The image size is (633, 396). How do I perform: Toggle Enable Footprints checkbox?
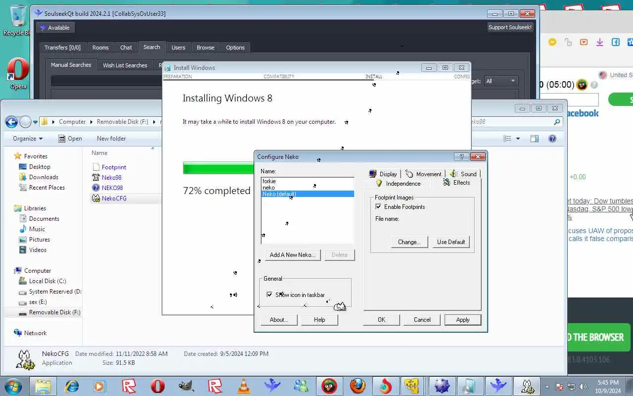point(378,207)
